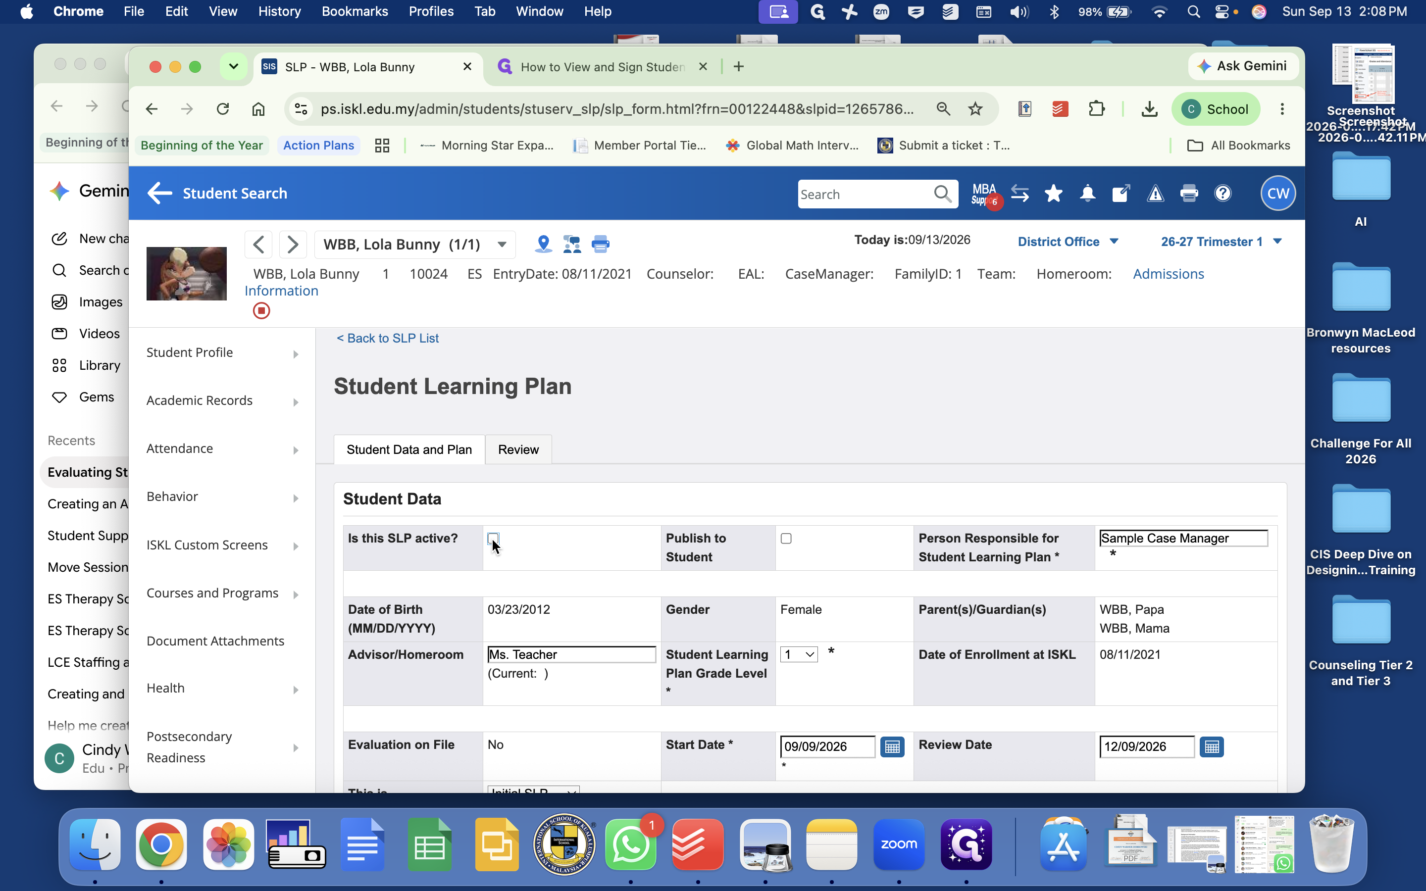Expand the ISKL Custom Screens menu
The height and width of the screenshot is (891, 1426).
point(223,545)
